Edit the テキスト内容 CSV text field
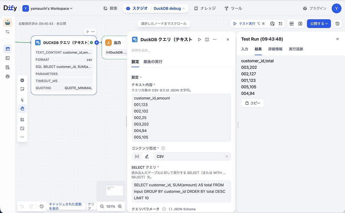The width and height of the screenshot is (345, 213). click(x=181, y=118)
